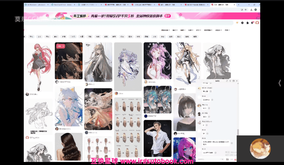Screen dimensions: 284x165
Task: Click the up arrow of the chat scrollbar
Action: coord(238,84)
